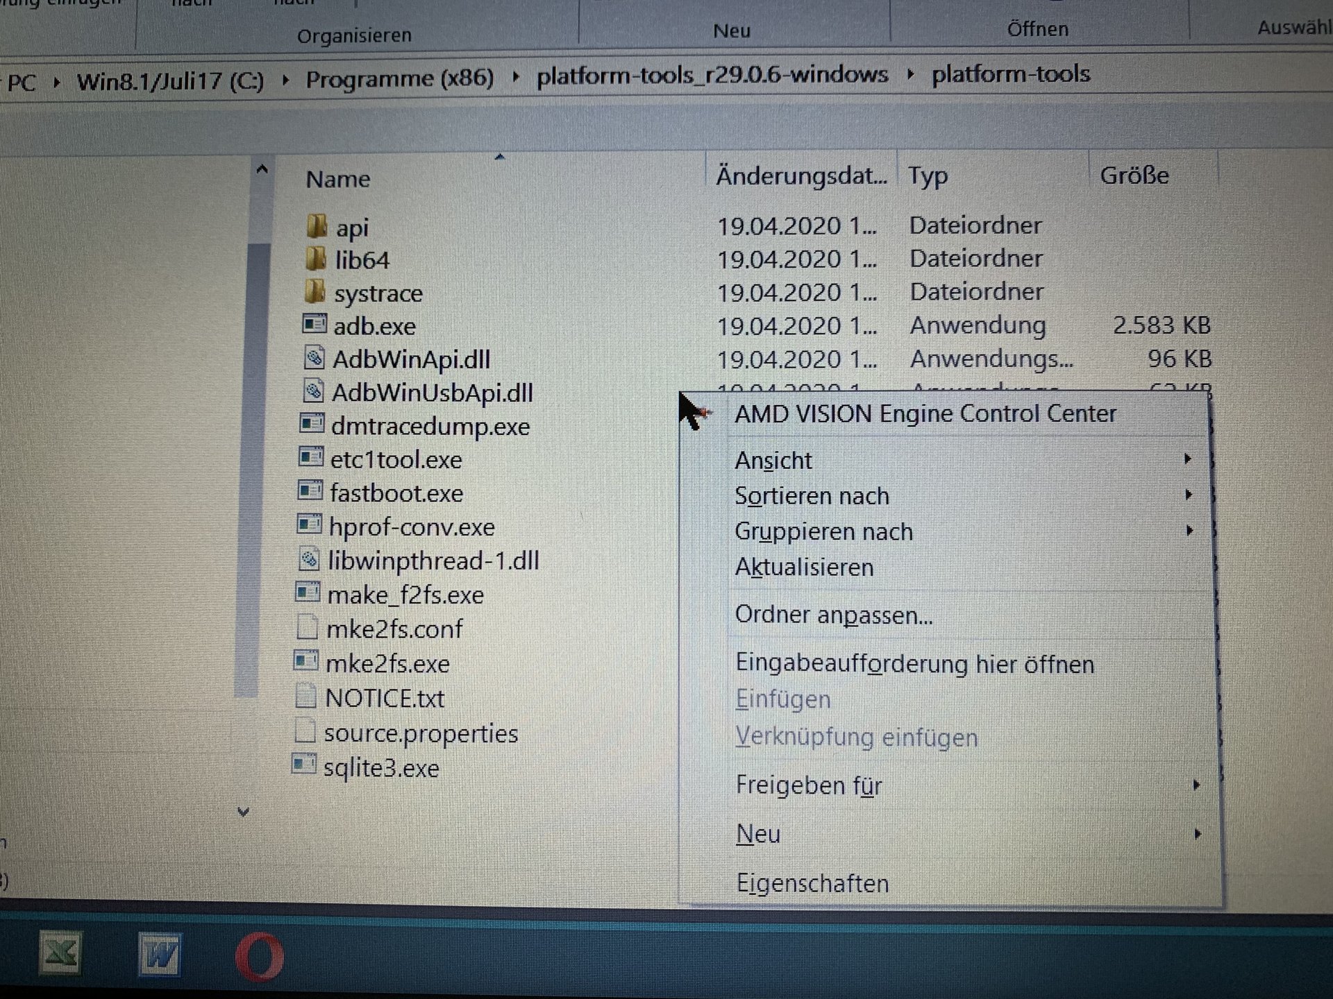Expand arrow after platform-tools_r29.0.6-windows
1333x999 pixels.
click(910, 74)
